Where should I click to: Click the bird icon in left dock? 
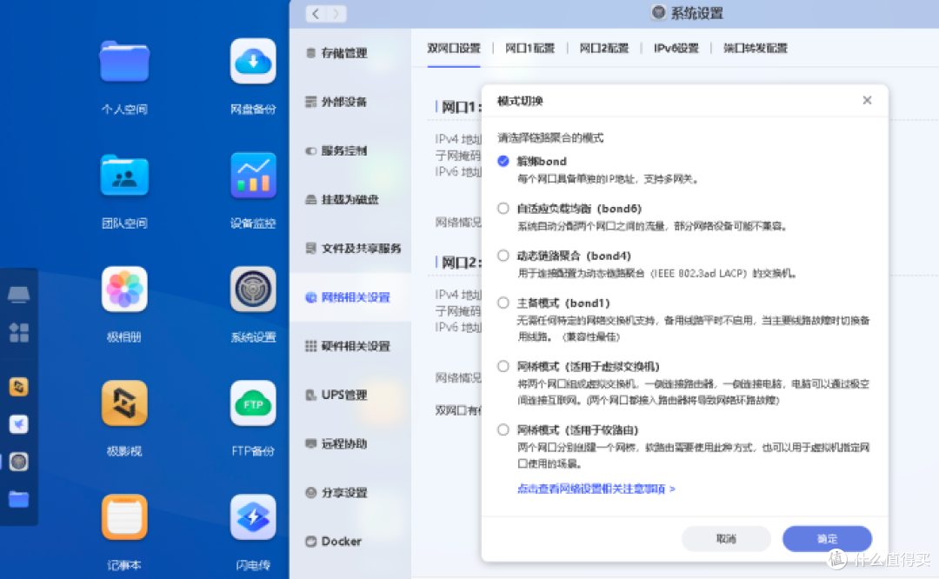pos(18,424)
